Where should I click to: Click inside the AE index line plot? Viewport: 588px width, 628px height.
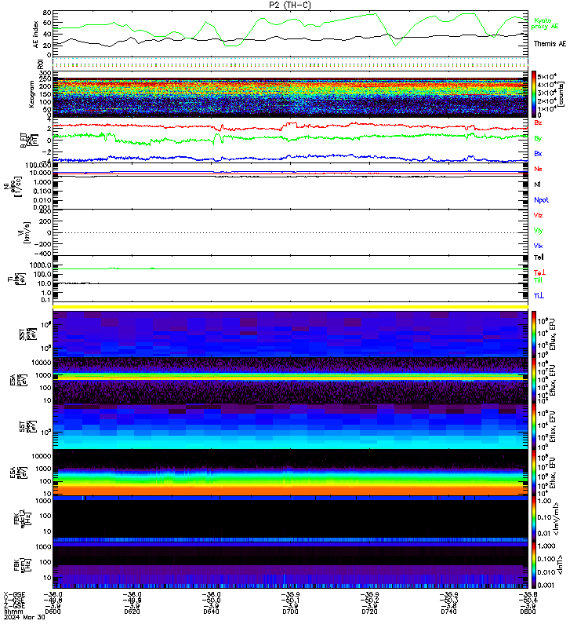(290, 34)
